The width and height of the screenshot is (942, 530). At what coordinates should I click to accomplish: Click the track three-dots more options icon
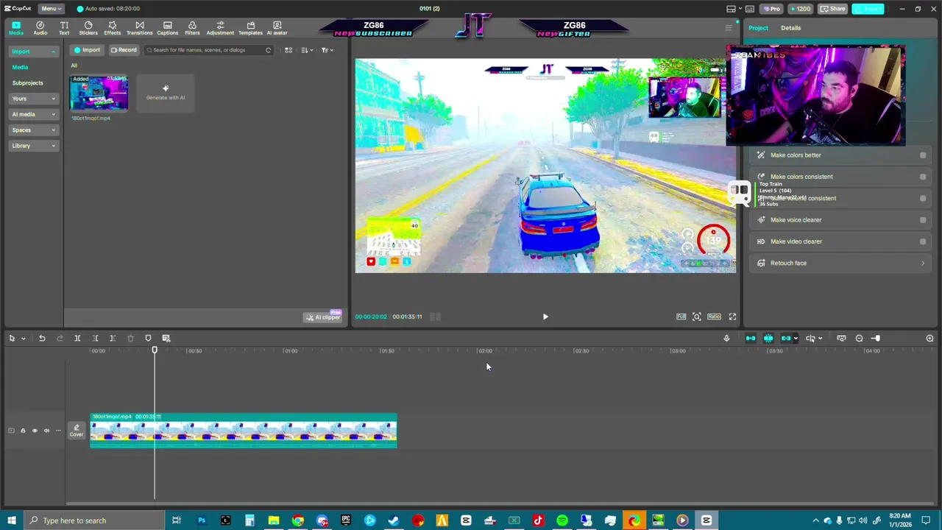[58, 431]
